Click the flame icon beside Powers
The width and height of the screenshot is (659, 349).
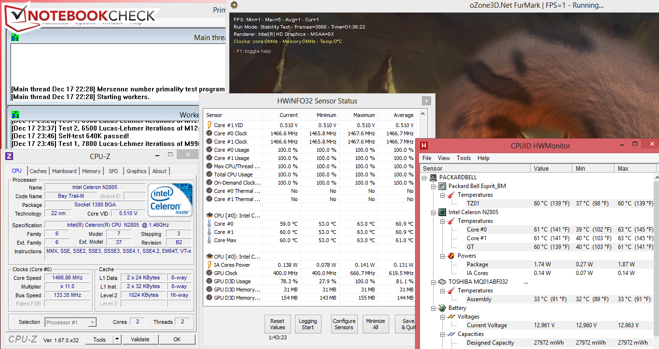point(451,256)
